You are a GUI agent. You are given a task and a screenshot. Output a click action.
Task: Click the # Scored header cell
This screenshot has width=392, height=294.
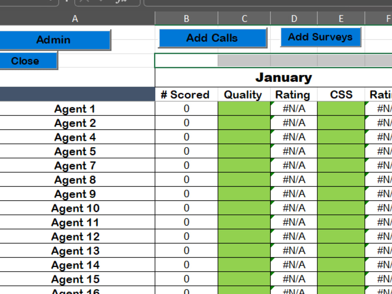click(x=187, y=94)
